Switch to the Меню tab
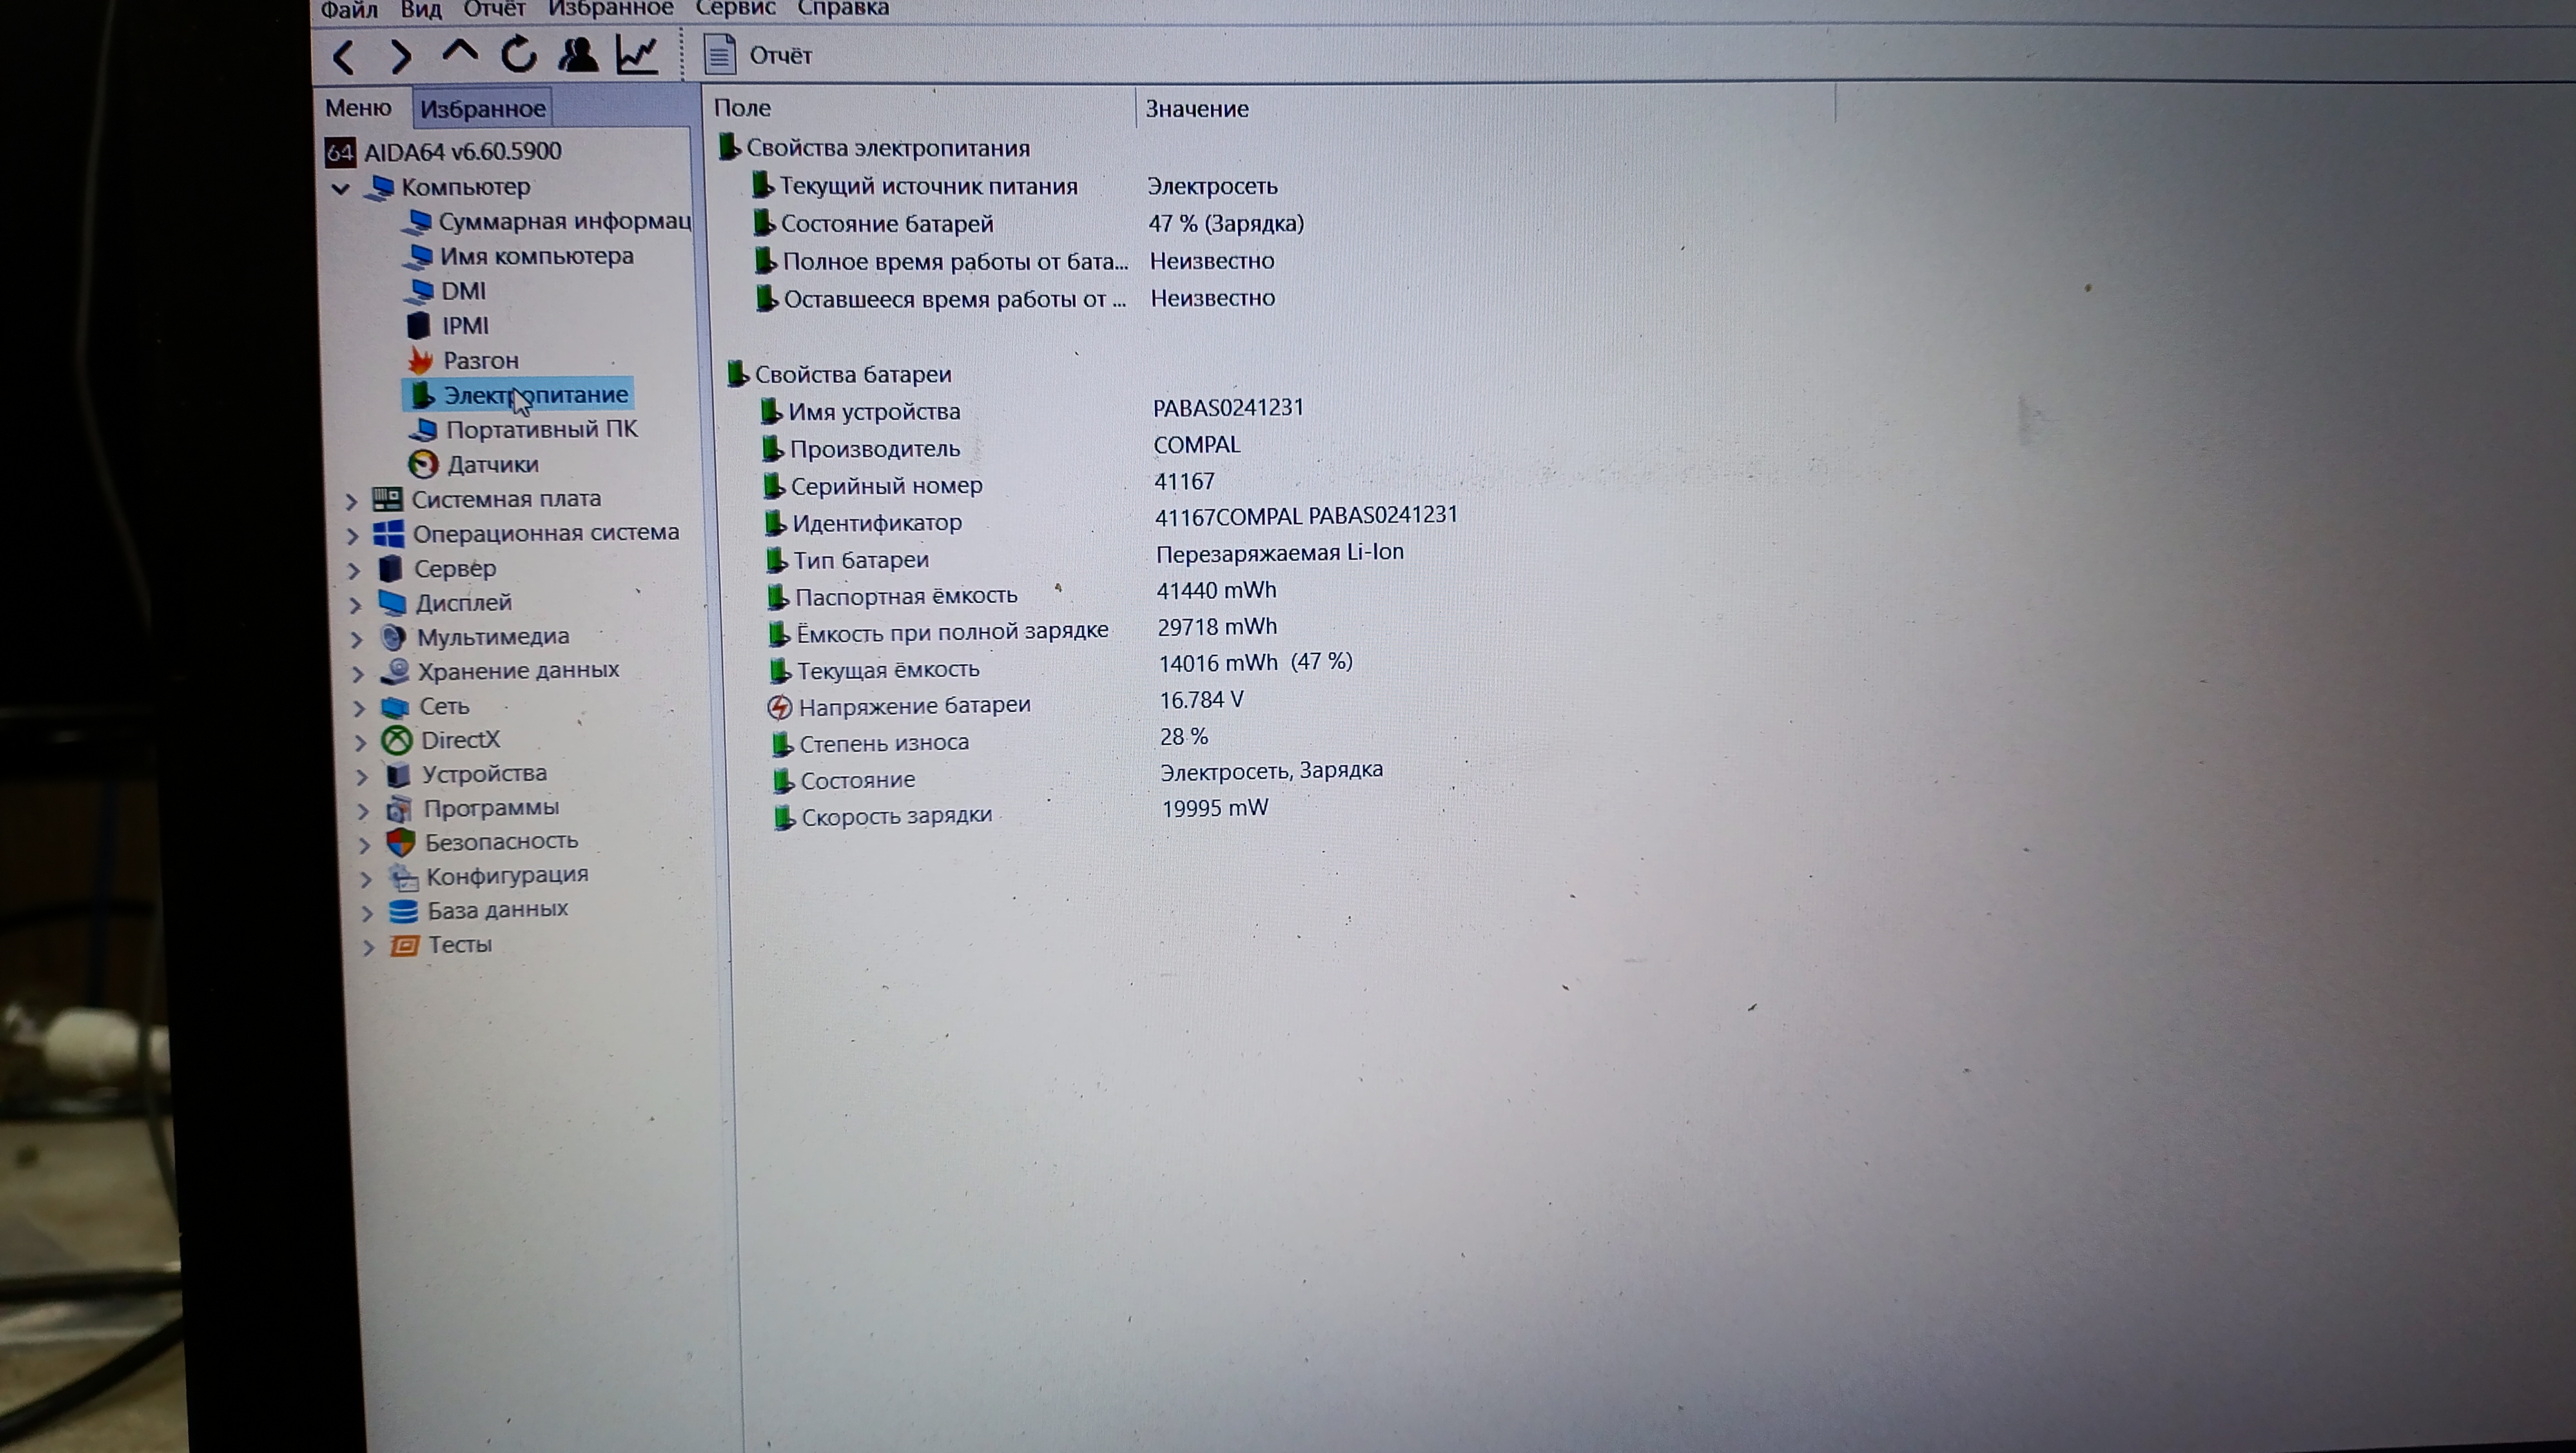This screenshot has height=1453, width=2576. [x=358, y=108]
